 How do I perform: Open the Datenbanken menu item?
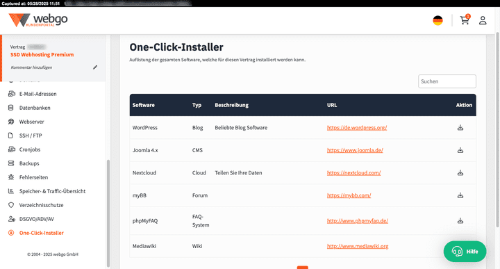click(x=35, y=108)
